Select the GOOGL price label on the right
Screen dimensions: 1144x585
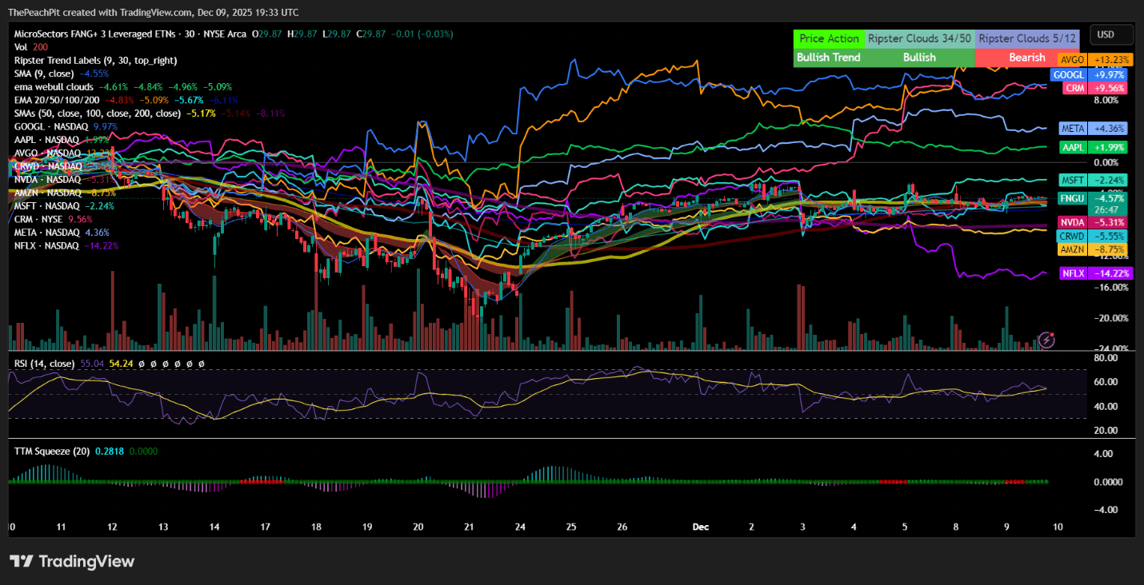point(1072,74)
